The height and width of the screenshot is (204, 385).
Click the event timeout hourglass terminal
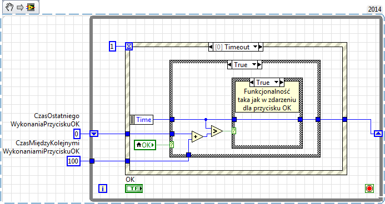[129, 46]
